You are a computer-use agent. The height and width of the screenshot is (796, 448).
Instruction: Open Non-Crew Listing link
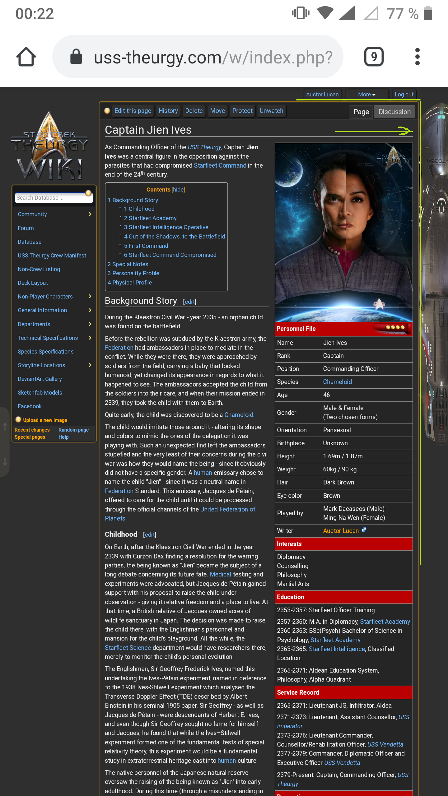tap(39, 269)
